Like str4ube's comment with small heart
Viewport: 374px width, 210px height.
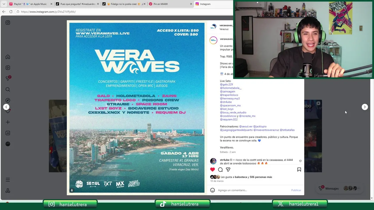tap(300, 161)
